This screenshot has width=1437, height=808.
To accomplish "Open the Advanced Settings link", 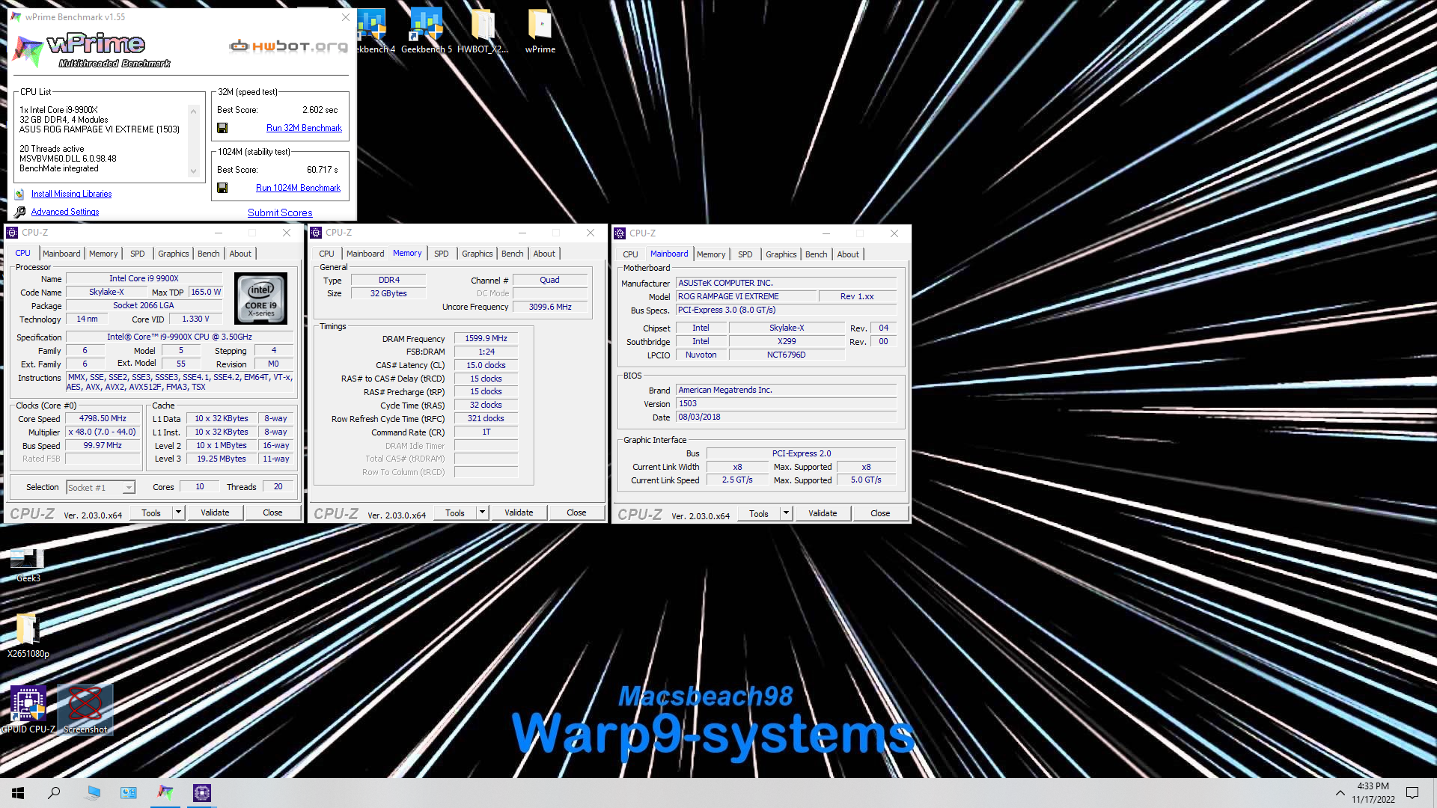I will tap(65, 212).
